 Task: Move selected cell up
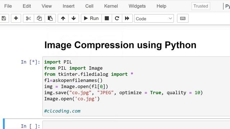point(63,18)
